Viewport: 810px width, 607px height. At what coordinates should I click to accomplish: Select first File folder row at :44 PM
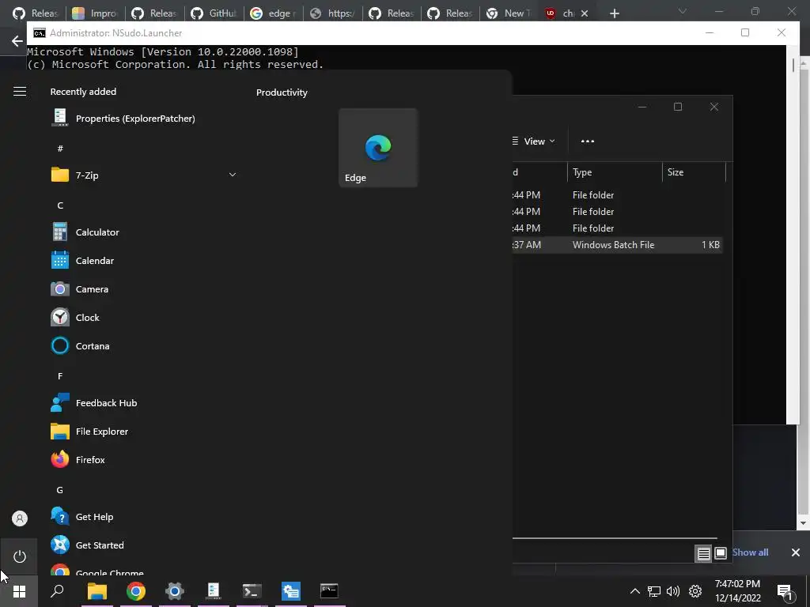click(x=617, y=195)
